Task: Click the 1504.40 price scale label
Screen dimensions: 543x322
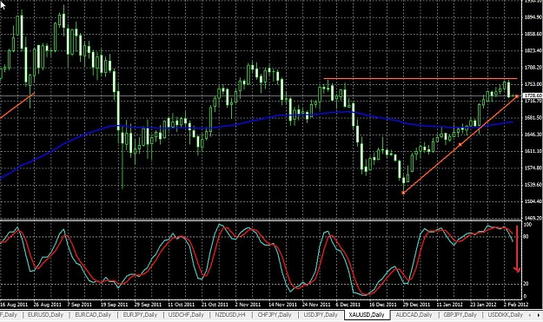Action: coord(533,201)
